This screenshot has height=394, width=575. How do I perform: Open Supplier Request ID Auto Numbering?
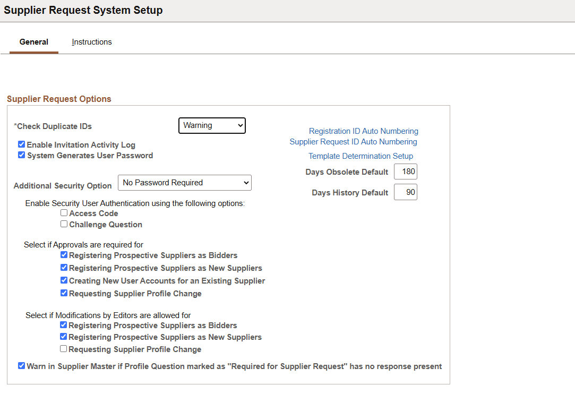coord(353,142)
